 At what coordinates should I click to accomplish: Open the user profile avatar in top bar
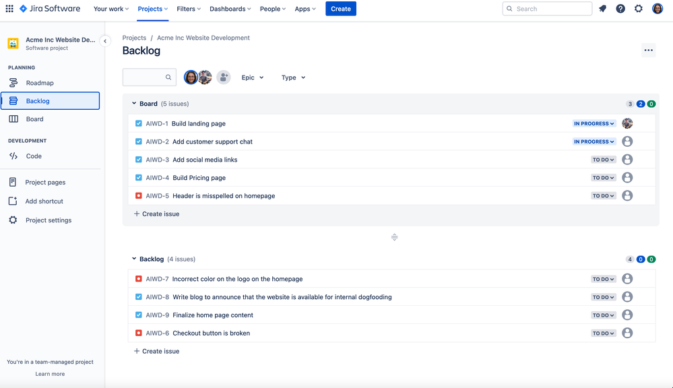coord(658,9)
